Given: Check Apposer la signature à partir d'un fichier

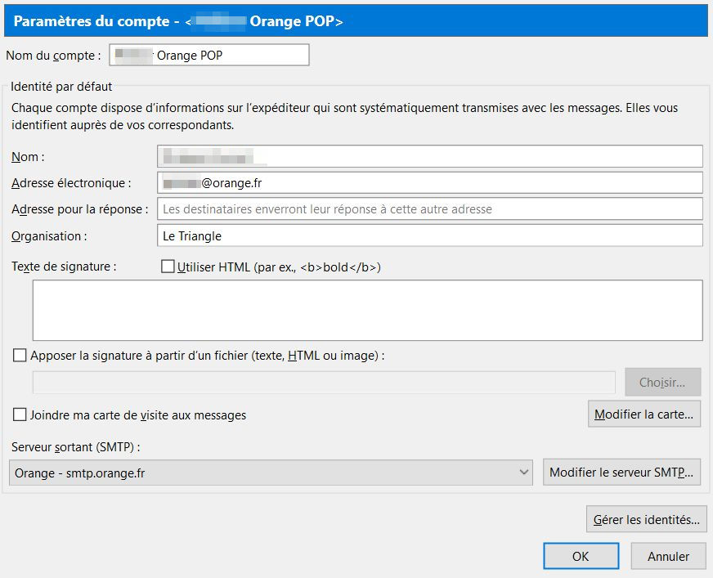Looking at the screenshot, I should click(x=20, y=356).
